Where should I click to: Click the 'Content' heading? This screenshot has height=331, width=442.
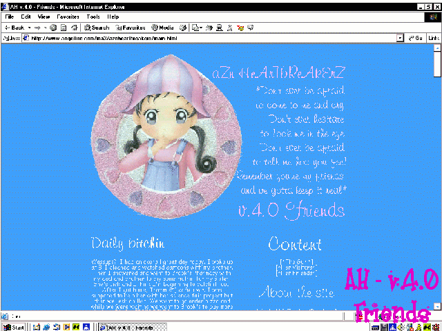295,243
